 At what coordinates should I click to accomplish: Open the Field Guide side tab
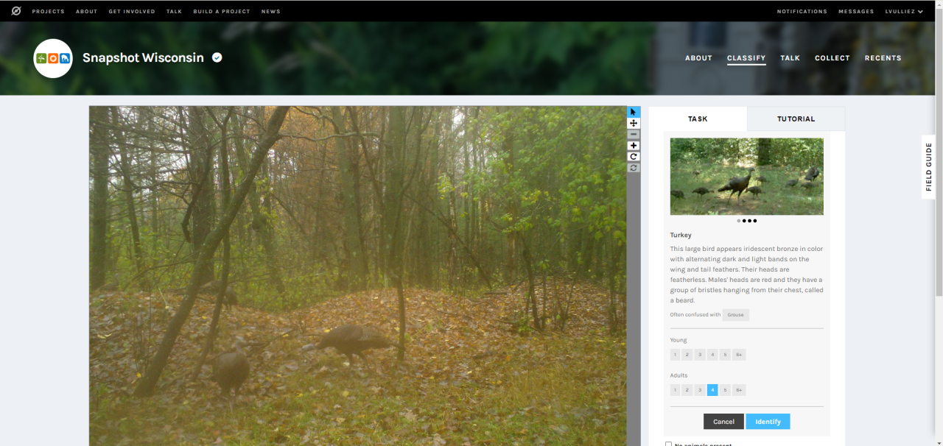tap(928, 167)
